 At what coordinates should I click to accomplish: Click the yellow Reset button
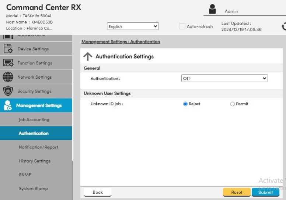pos(237,192)
